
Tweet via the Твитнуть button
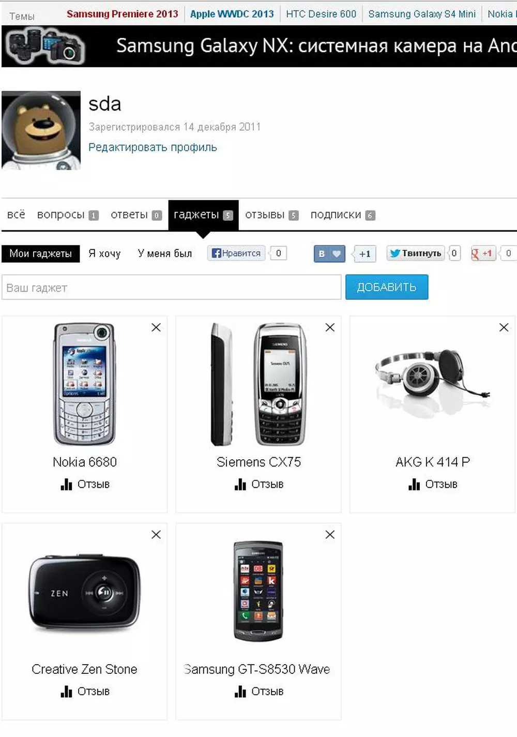(416, 253)
